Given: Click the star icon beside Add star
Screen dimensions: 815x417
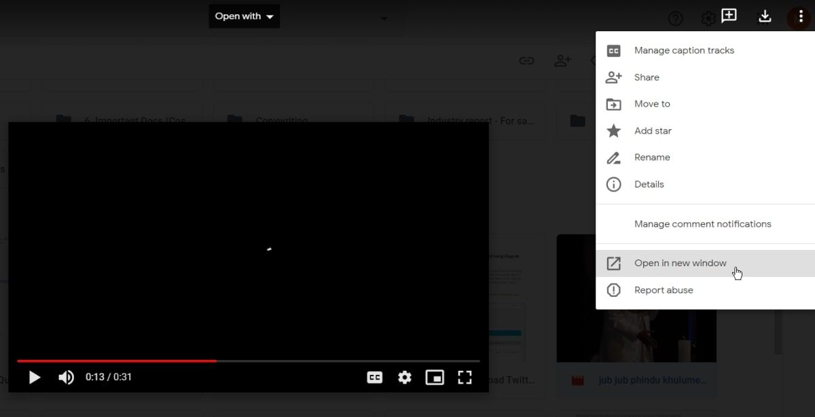Looking at the screenshot, I should pyautogui.click(x=613, y=130).
